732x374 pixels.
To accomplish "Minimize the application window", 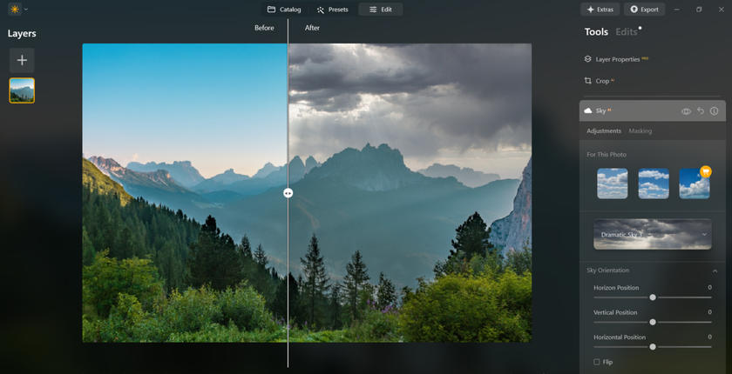I will point(677,10).
